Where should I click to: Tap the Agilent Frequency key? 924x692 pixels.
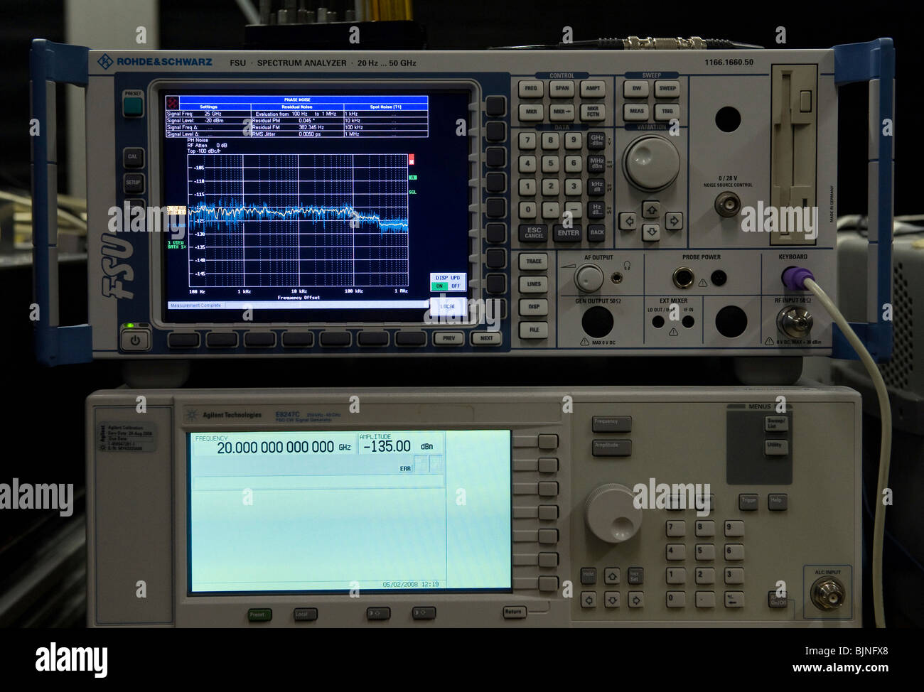611,424
